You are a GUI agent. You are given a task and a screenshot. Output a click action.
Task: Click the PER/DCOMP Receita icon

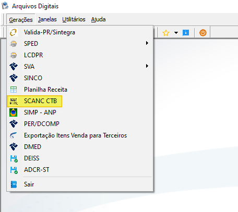pos(14,124)
